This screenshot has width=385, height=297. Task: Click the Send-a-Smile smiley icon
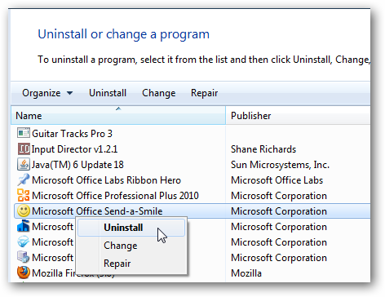24,211
